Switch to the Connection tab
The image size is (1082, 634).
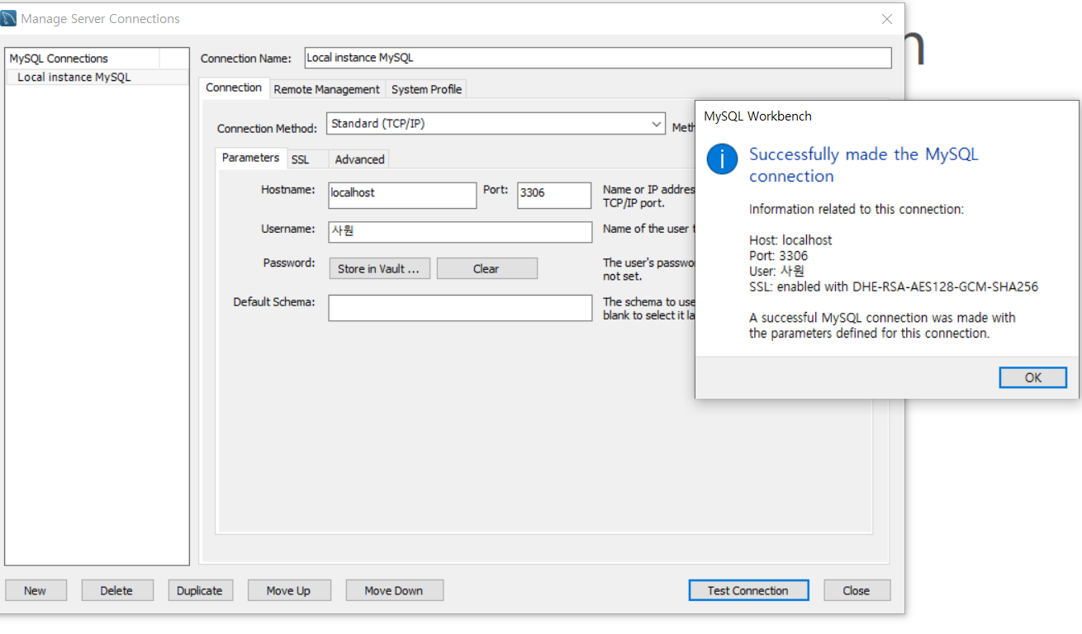(234, 88)
